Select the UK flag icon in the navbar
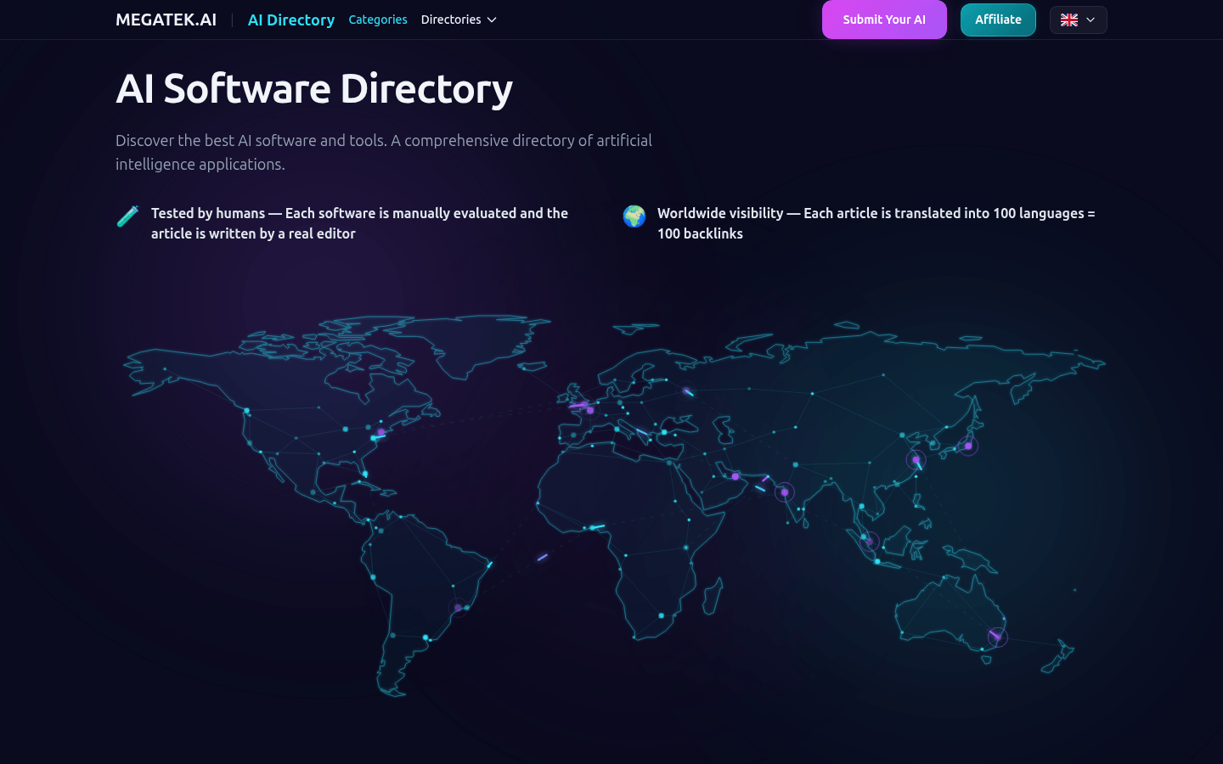This screenshot has height=764, width=1223. 1069,20
